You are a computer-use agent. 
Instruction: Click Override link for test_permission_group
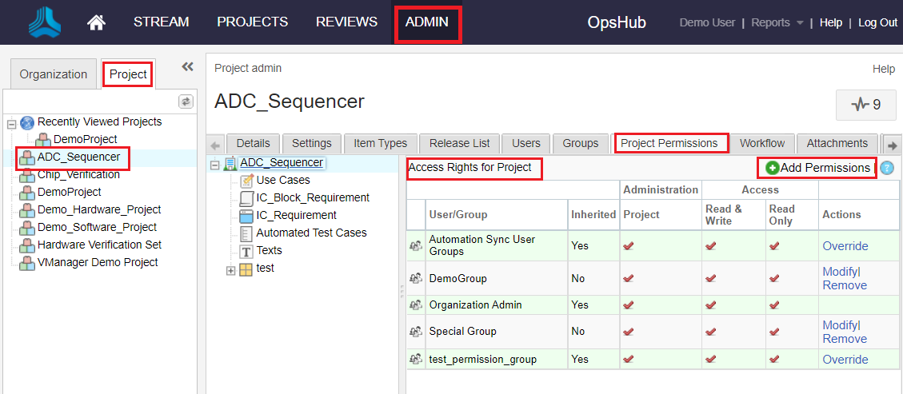click(845, 360)
